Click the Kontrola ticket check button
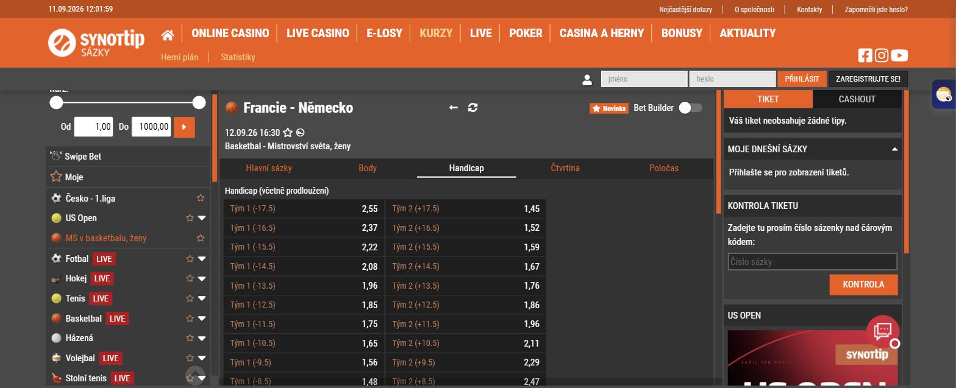This screenshot has height=388, width=956. pyautogui.click(x=863, y=284)
